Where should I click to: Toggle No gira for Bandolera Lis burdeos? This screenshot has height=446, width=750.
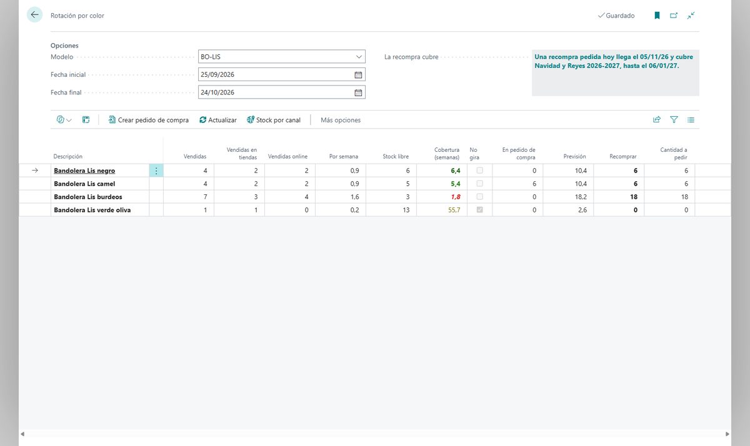pyautogui.click(x=480, y=197)
